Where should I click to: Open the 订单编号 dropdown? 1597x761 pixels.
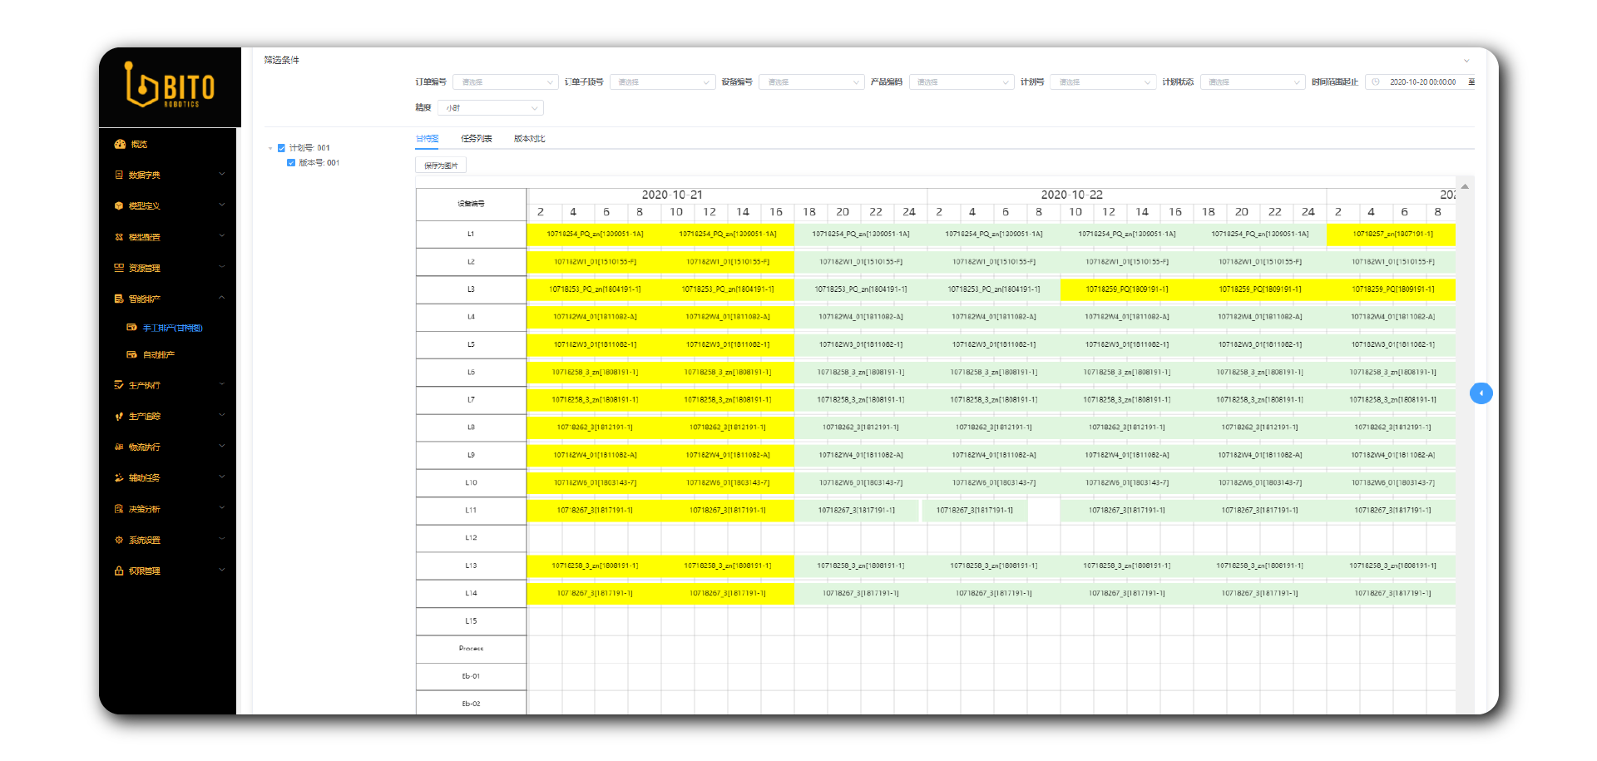click(x=505, y=82)
